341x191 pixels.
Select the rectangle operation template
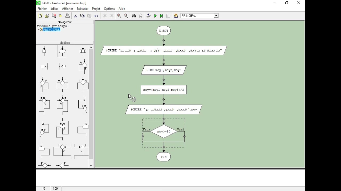(x=44, y=51)
